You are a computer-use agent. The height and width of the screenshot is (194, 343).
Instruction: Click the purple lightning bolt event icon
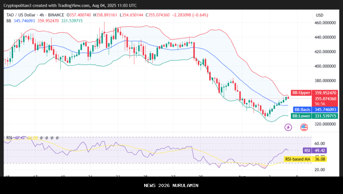288,127
